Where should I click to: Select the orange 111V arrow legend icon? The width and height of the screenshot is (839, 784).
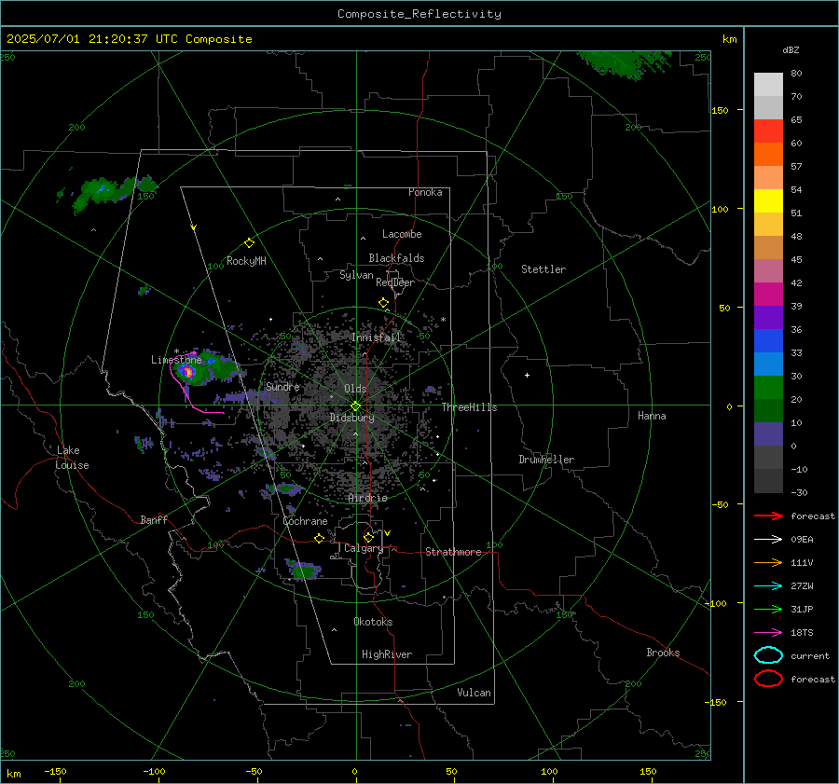(x=768, y=562)
